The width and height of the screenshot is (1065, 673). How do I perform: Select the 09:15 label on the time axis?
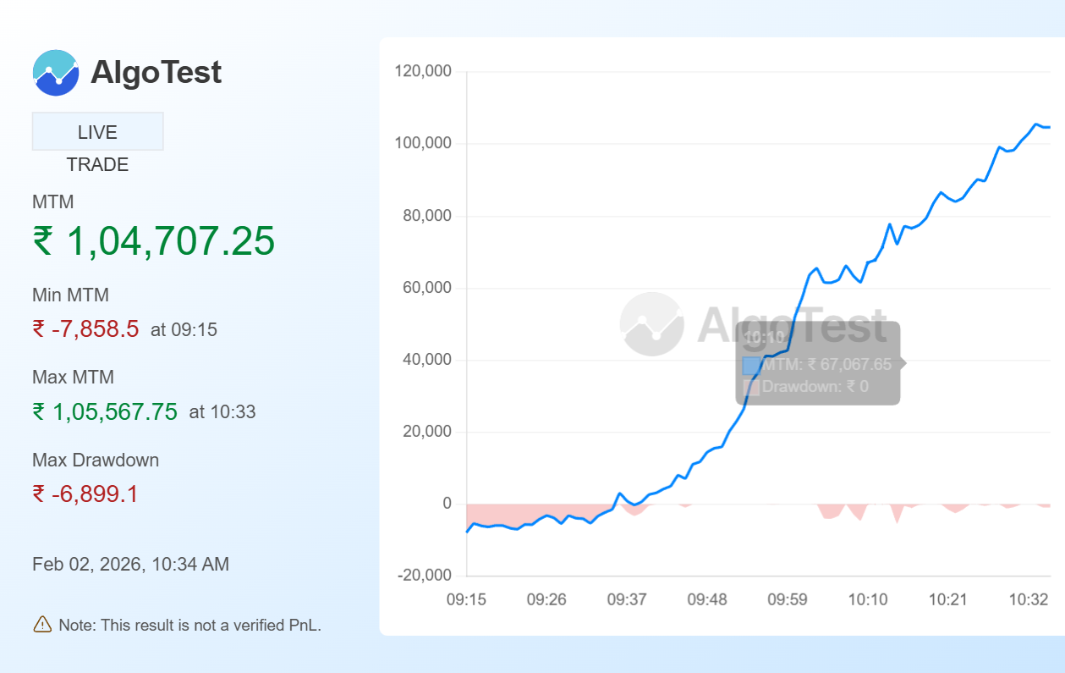coord(468,599)
